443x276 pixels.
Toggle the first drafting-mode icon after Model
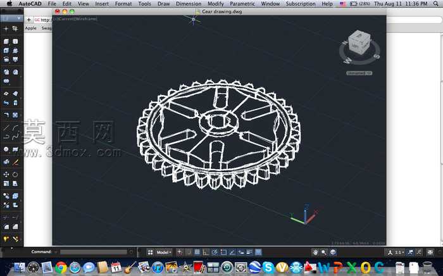180,253
